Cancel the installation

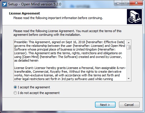pyautogui.click(x=129, y=105)
